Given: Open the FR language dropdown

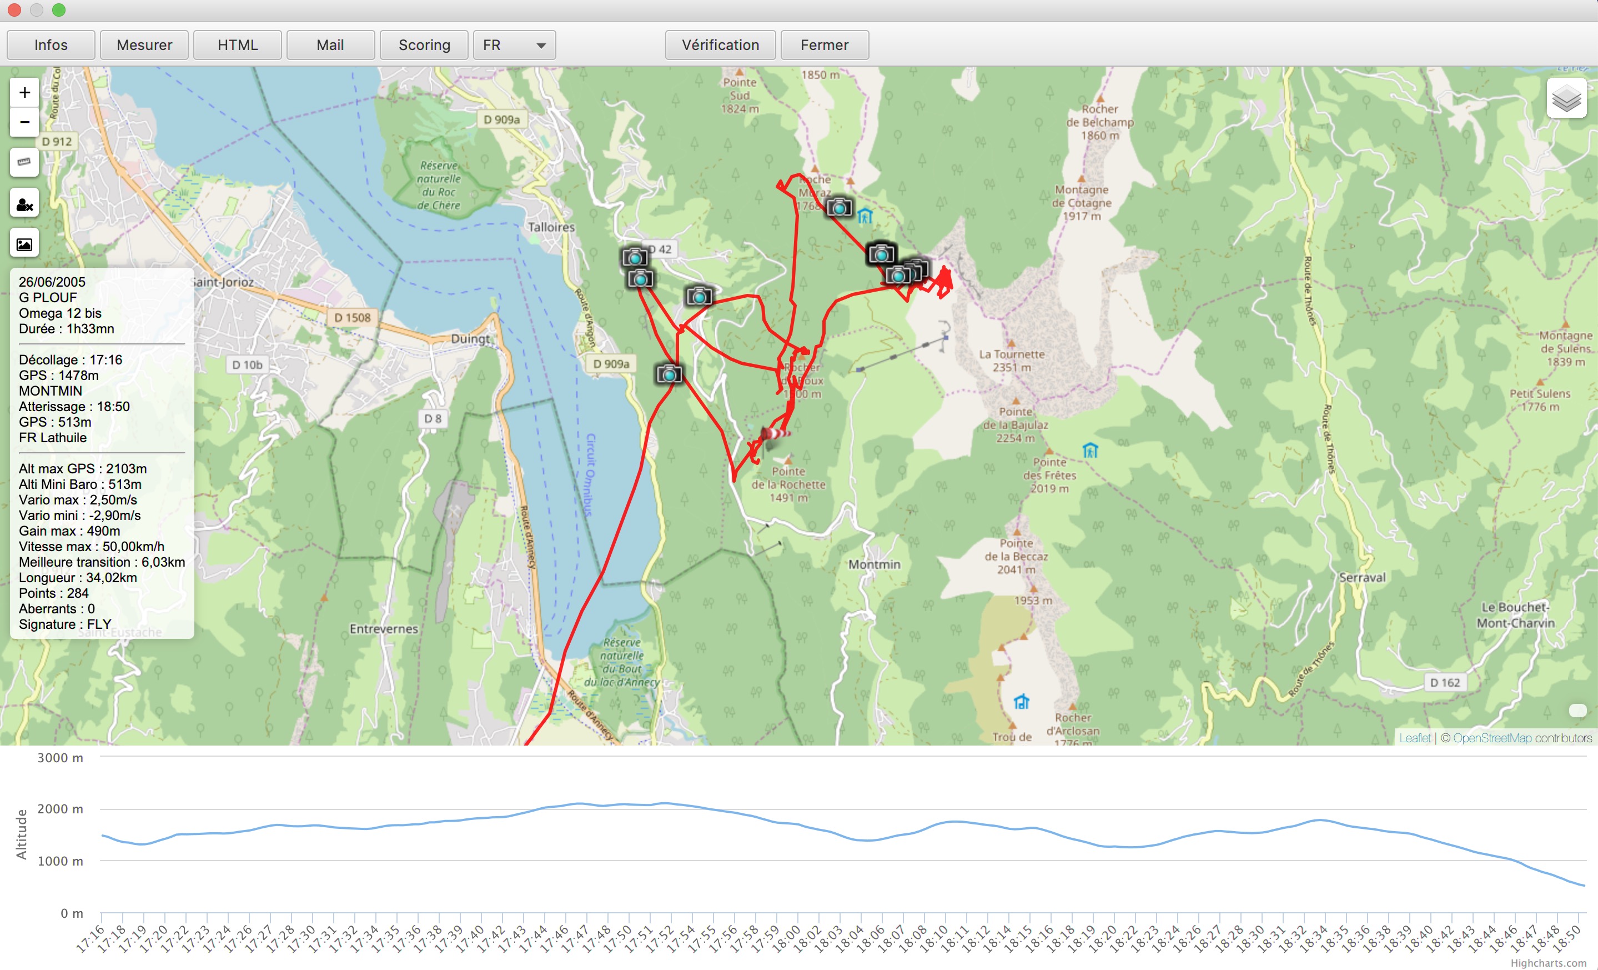Looking at the screenshot, I should click(514, 45).
